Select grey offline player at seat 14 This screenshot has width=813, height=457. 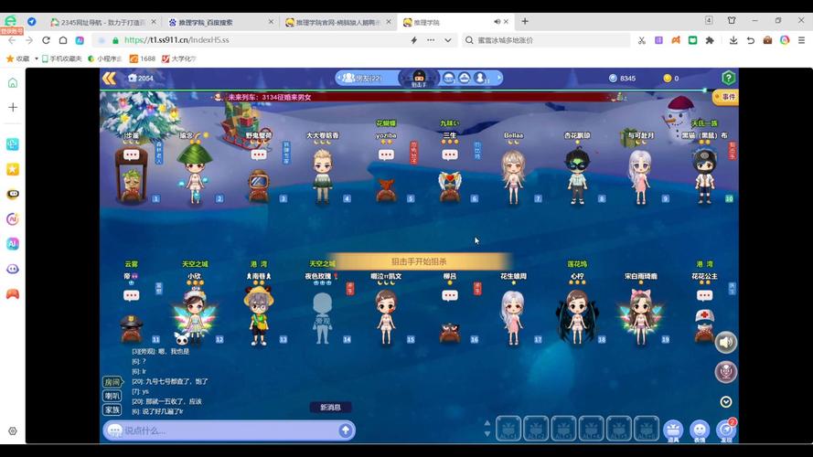click(x=323, y=318)
